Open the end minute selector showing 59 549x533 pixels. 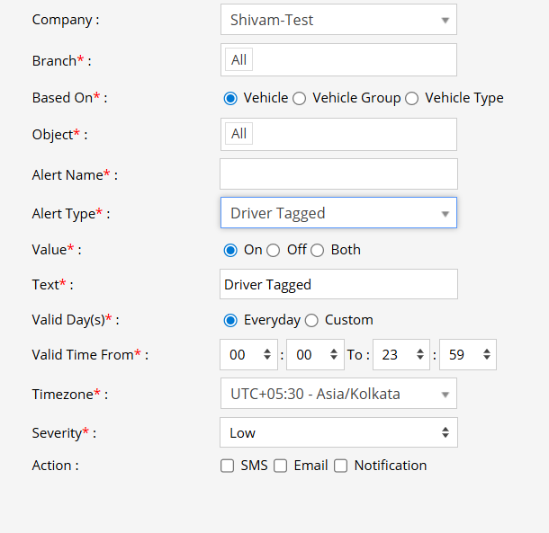467,355
